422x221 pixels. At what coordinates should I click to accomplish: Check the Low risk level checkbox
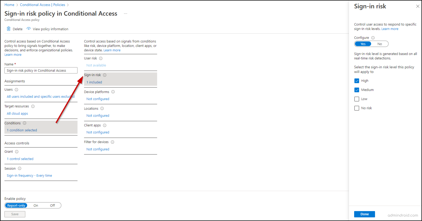pyautogui.click(x=357, y=99)
